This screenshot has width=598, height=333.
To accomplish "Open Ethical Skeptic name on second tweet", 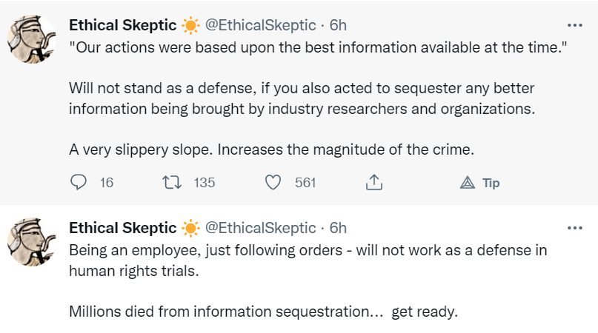I will (122, 228).
